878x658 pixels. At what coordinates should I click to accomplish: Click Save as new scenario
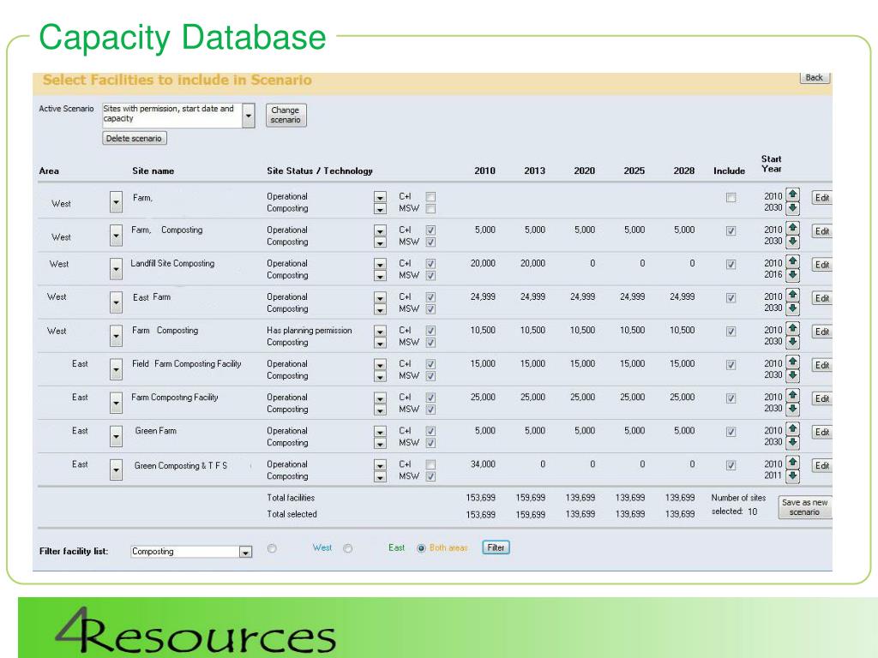tap(804, 507)
